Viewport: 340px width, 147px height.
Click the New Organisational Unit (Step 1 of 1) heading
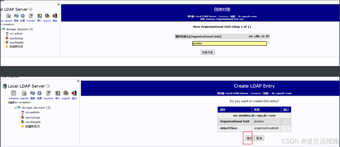click(x=222, y=27)
